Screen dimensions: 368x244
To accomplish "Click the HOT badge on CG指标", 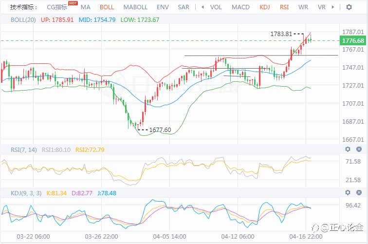I will click(x=73, y=3).
